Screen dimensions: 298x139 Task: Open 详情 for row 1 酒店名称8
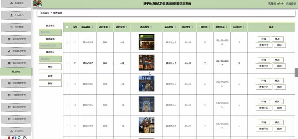coord(264,39)
